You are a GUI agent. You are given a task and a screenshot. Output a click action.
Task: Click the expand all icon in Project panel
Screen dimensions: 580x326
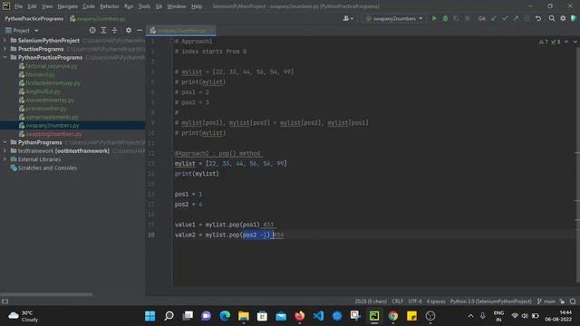click(x=103, y=30)
